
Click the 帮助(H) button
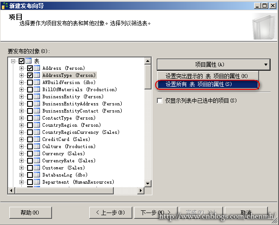tap(30, 213)
